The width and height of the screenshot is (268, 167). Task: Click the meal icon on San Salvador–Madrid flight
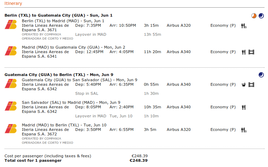[244, 107]
